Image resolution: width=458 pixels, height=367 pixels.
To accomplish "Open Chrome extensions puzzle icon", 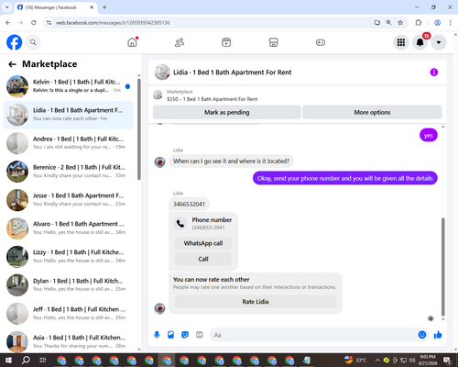I will click(x=419, y=23).
